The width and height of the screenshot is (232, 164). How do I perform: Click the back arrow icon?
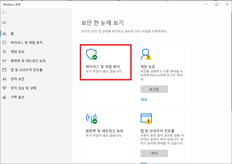(4, 12)
